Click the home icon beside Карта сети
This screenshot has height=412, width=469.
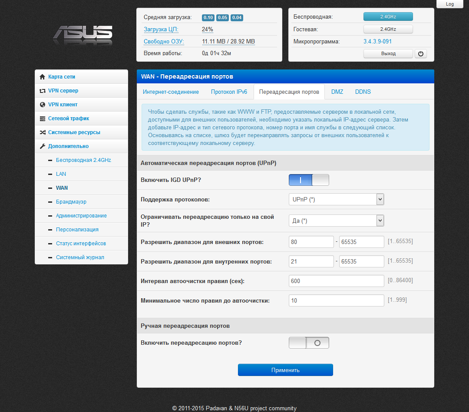43,77
